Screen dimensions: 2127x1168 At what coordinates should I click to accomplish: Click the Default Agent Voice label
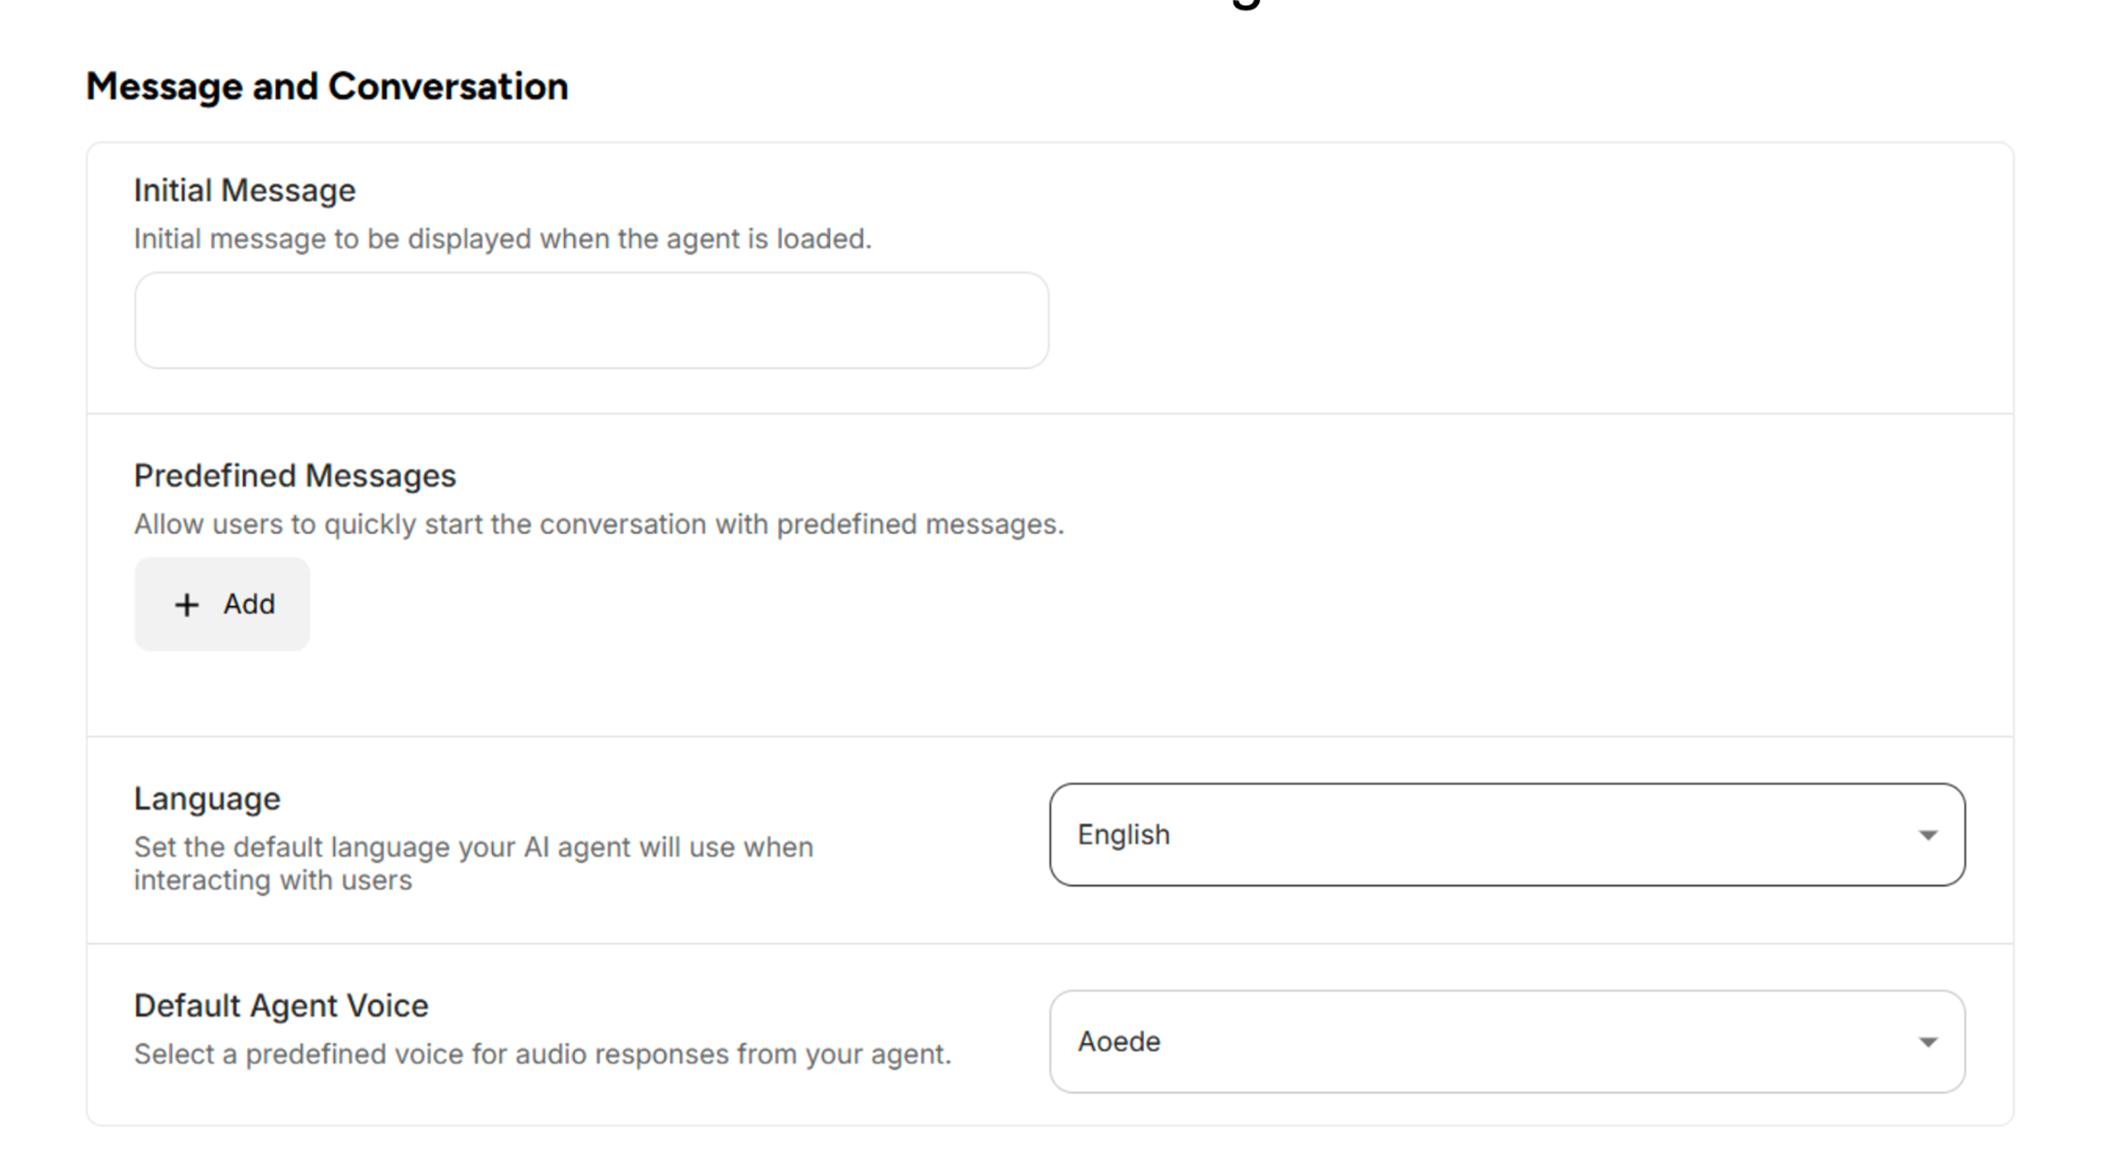(281, 1005)
